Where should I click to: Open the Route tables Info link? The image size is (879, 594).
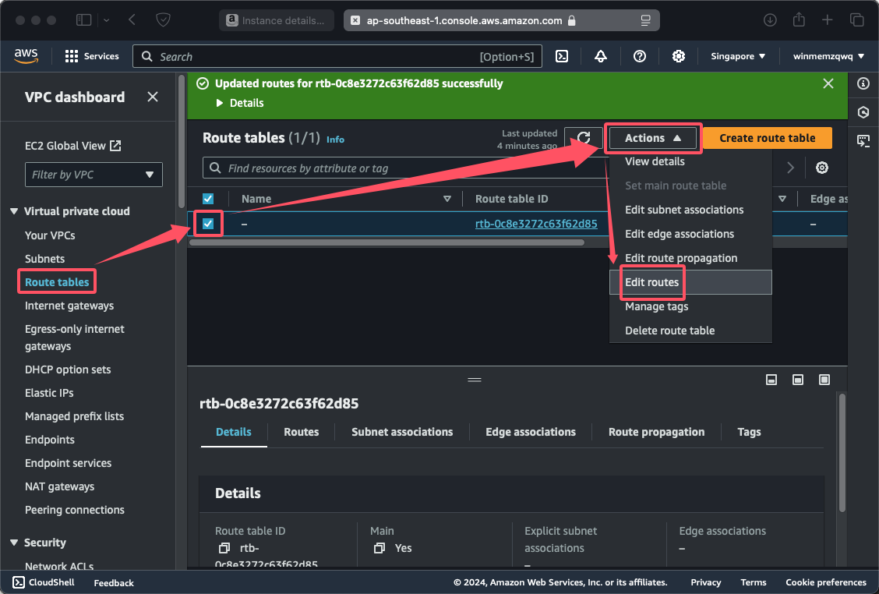click(335, 140)
